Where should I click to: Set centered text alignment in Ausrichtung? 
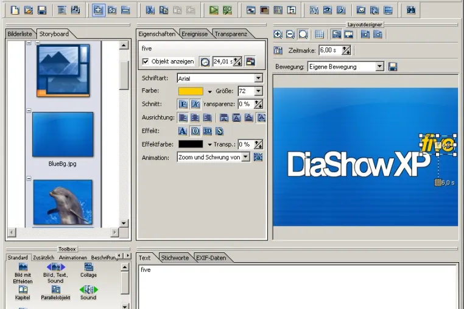(195, 117)
